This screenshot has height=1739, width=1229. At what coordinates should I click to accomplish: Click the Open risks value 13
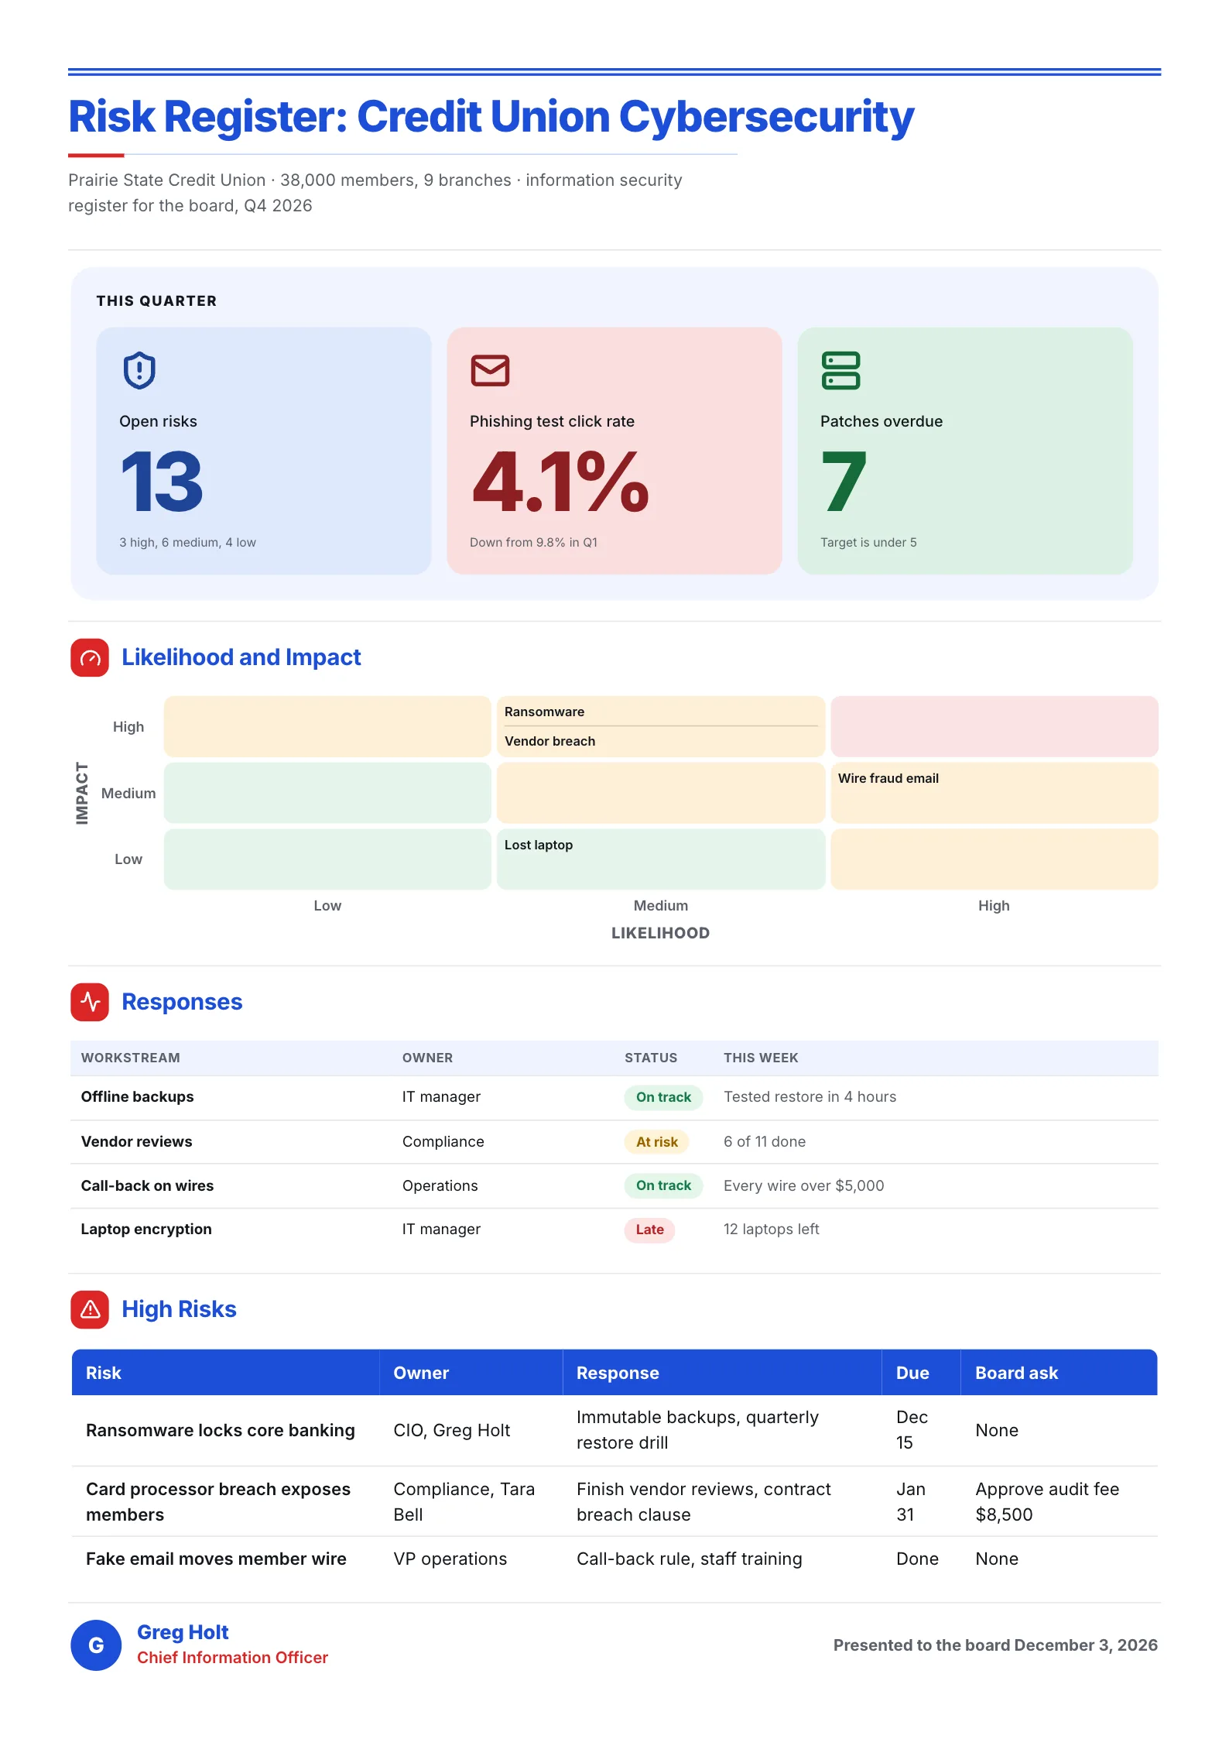163,482
